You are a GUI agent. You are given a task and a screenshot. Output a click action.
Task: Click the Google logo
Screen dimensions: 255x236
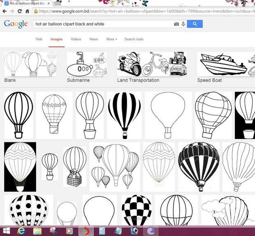pos(16,24)
